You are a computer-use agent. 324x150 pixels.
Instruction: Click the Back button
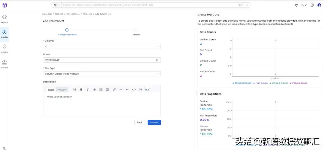140,122
